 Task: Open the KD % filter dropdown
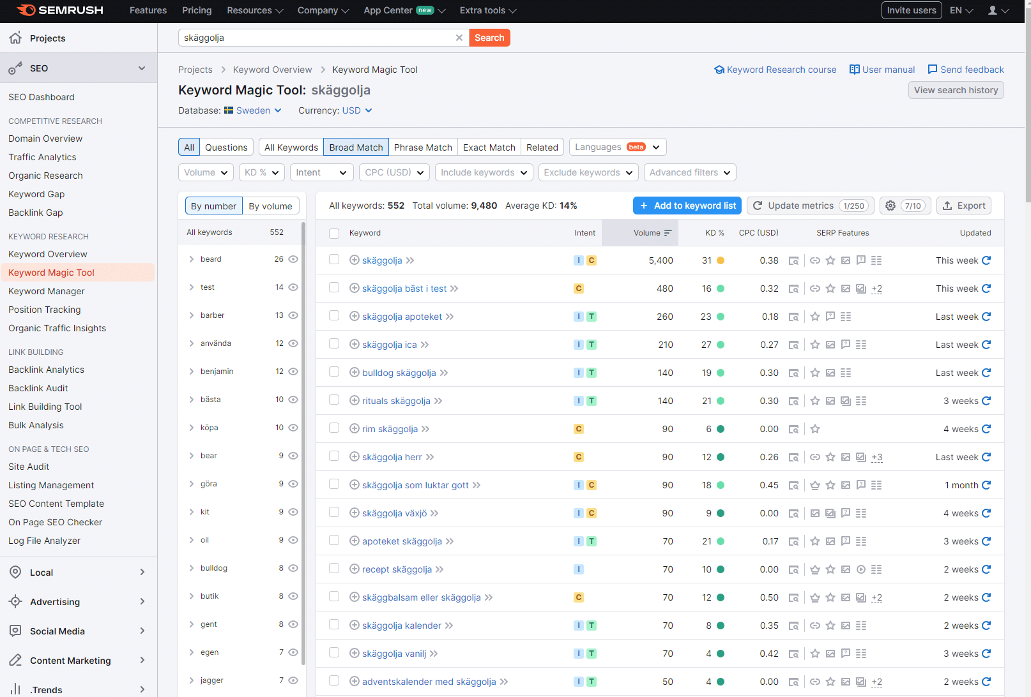click(262, 172)
